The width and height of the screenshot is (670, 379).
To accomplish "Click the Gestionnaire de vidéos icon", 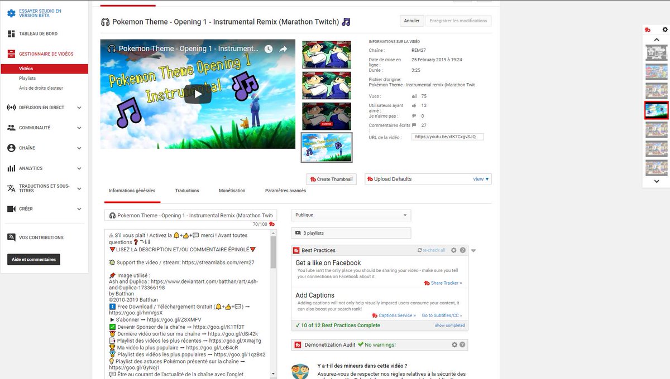I will click(11, 54).
